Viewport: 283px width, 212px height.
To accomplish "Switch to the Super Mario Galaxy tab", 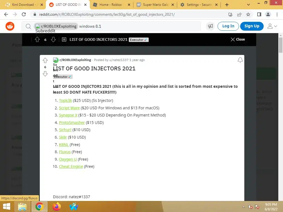I will (155, 5).
